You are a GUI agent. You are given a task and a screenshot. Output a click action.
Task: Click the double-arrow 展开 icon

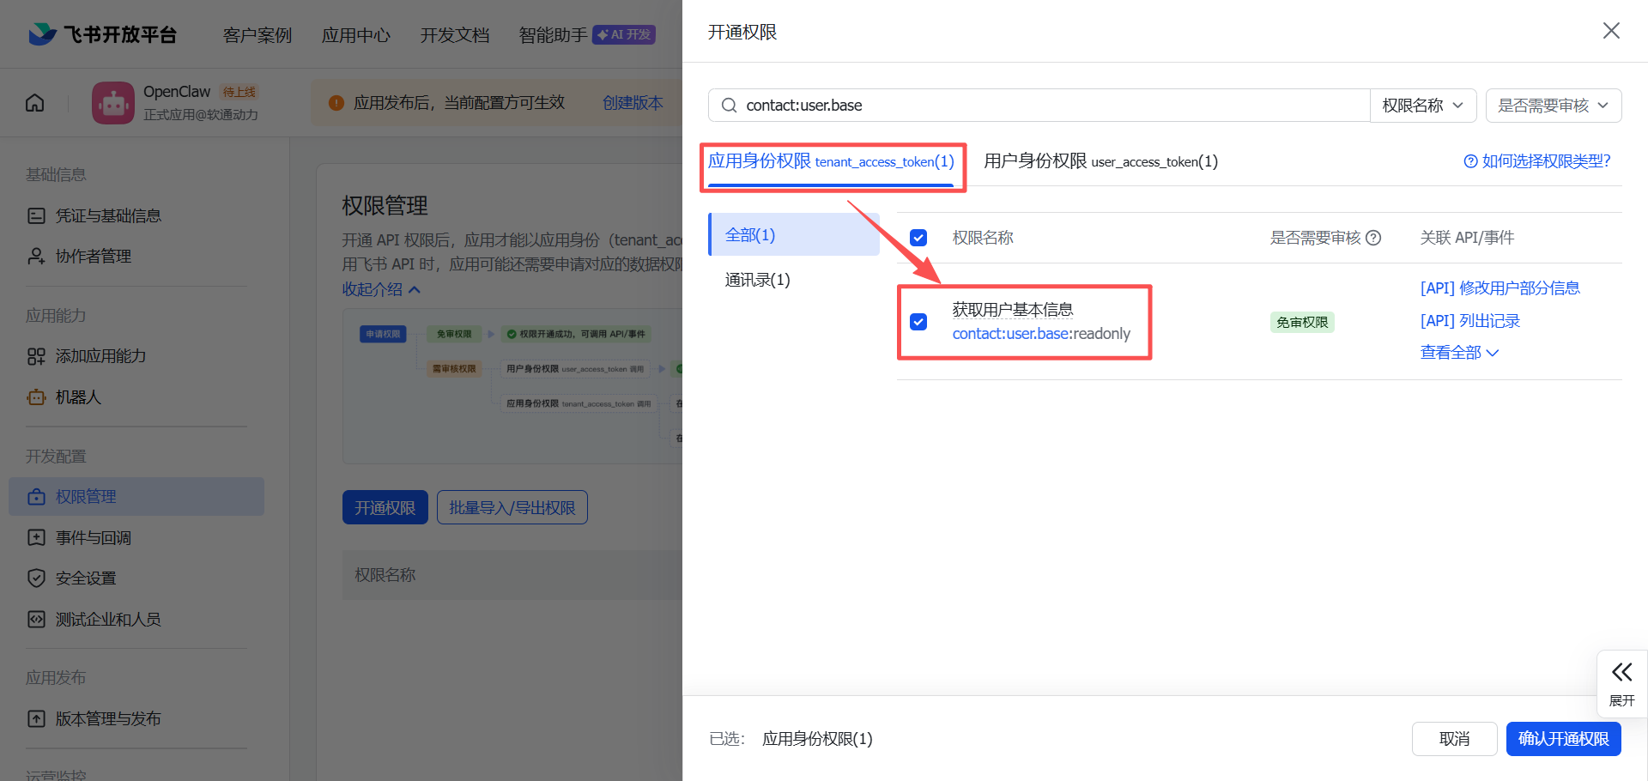(x=1621, y=672)
